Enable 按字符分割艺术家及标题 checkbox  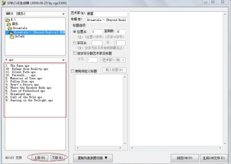75,53
